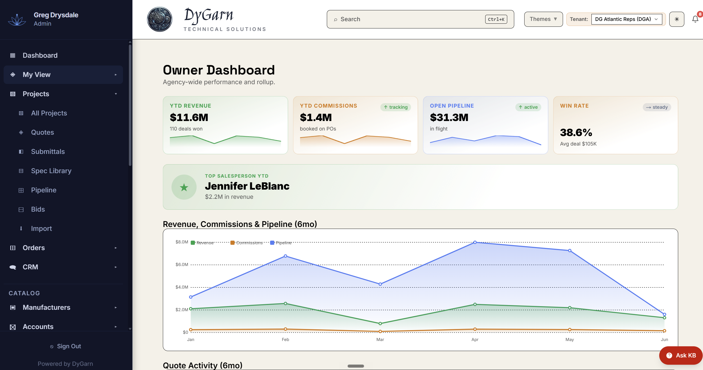703x370 pixels.
Task: Click the lotus logo beside Greg Drysdale
Action: tap(17, 20)
